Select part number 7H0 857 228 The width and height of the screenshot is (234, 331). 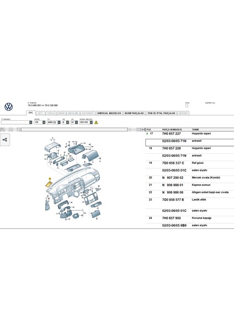(x=171, y=148)
